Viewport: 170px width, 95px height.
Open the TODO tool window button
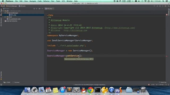pyautogui.click(x=7, y=82)
